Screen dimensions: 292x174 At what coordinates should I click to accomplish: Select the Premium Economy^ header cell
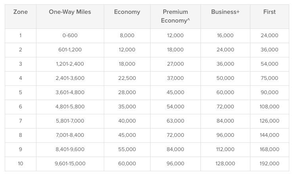click(176, 16)
